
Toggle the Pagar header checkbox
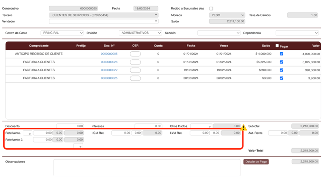(x=277, y=46)
